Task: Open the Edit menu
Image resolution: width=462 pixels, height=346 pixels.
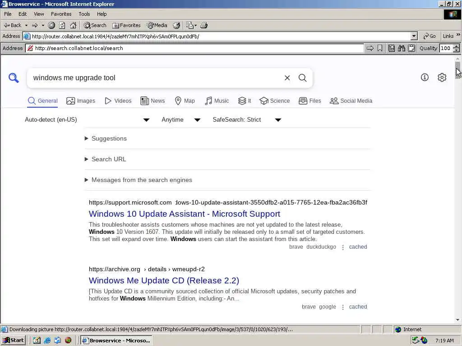Action: pos(23,14)
